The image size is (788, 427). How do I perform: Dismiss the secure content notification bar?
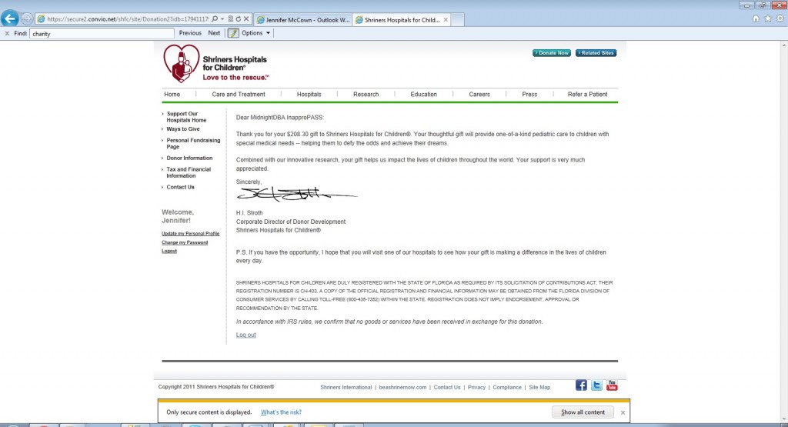click(x=623, y=412)
